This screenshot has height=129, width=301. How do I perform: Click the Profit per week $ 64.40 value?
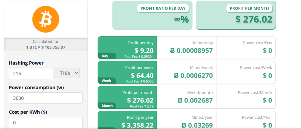[x=142, y=75]
